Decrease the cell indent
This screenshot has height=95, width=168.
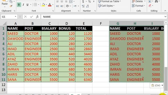click(58, 6)
